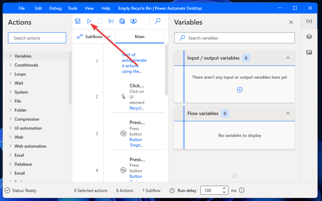Decrease the Run delay value

[224, 192]
